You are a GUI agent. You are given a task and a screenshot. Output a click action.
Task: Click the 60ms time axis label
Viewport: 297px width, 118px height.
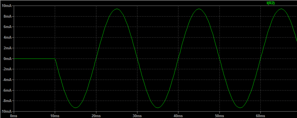coord(260,115)
